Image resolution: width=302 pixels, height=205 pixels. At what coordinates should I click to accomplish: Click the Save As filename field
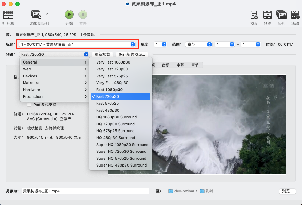[x=85, y=191]
